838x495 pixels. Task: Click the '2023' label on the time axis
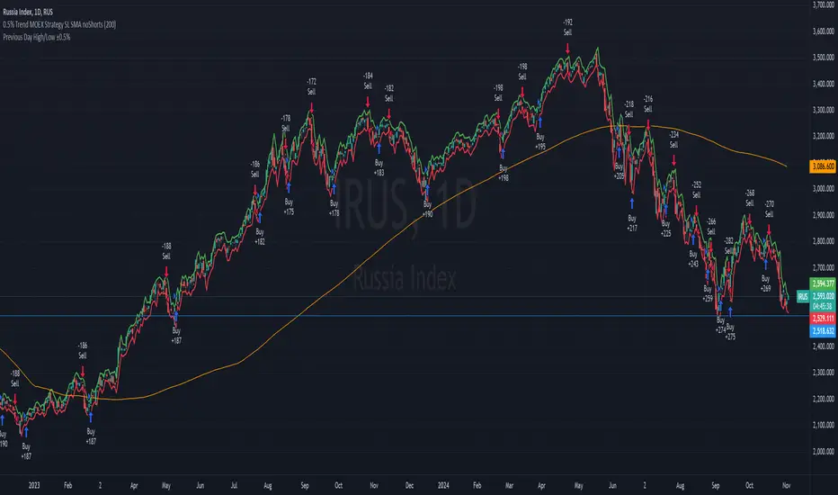pos(34,485)
